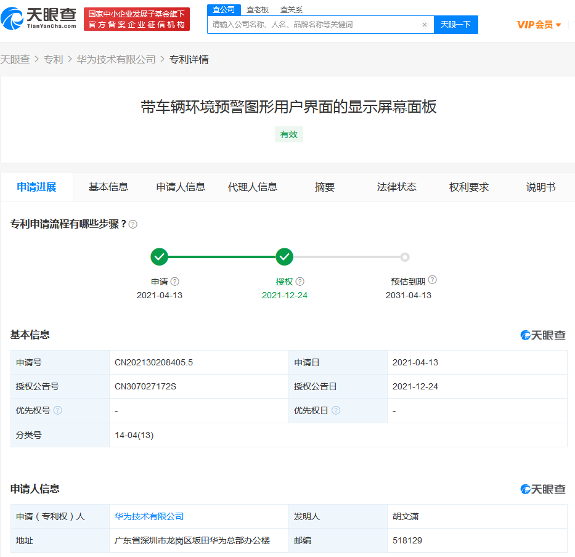
Task: Open 华为技术有限公司 applicant link
Action: [x=149, y=516]
